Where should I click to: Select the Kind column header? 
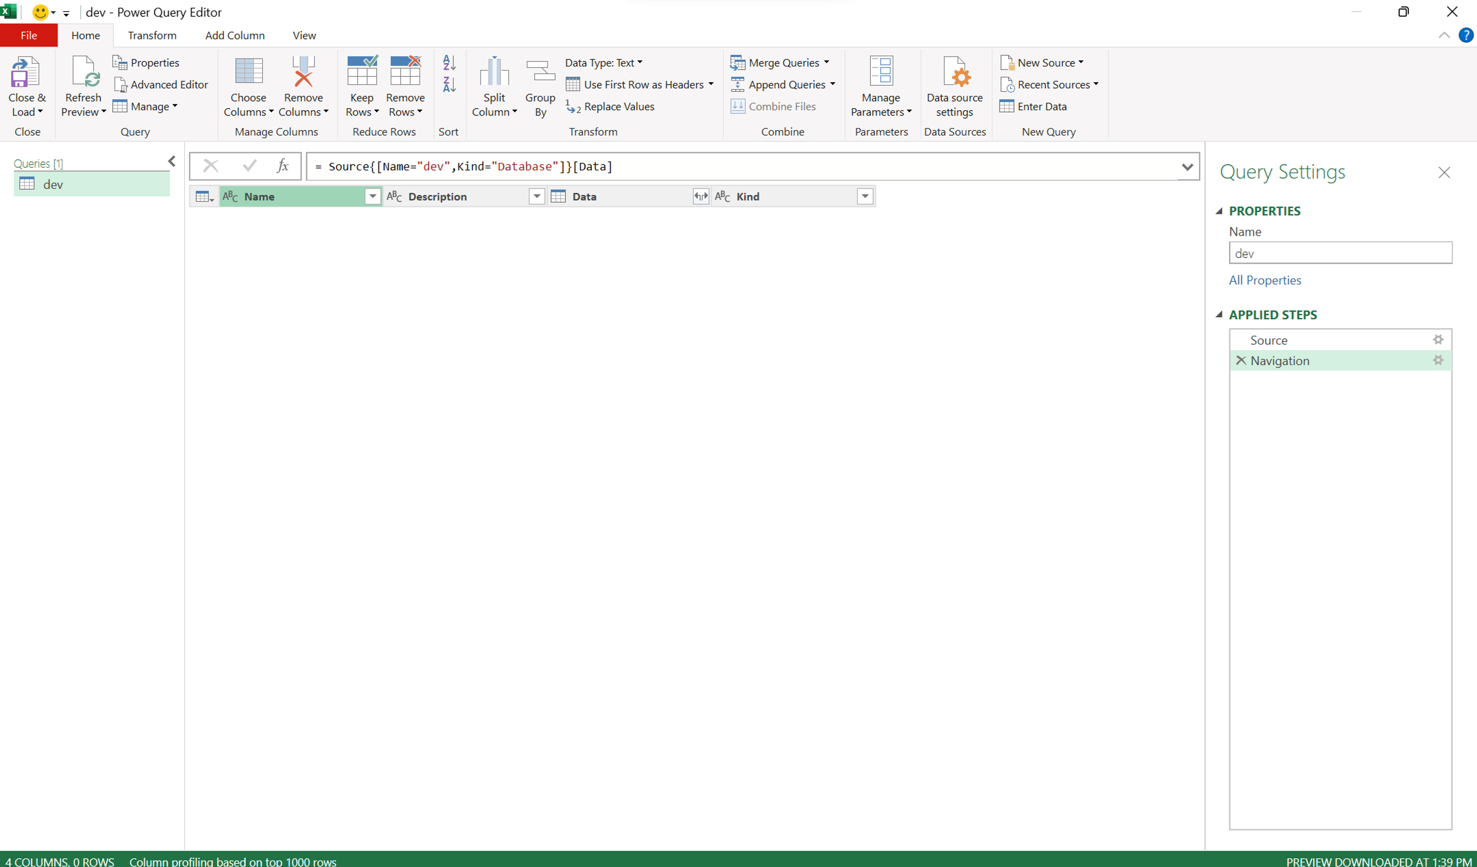tap(793, 197)
